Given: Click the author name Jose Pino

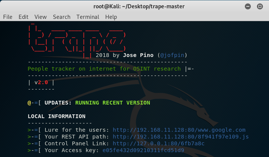Looking at the screenshot, I should pos(138,55).
